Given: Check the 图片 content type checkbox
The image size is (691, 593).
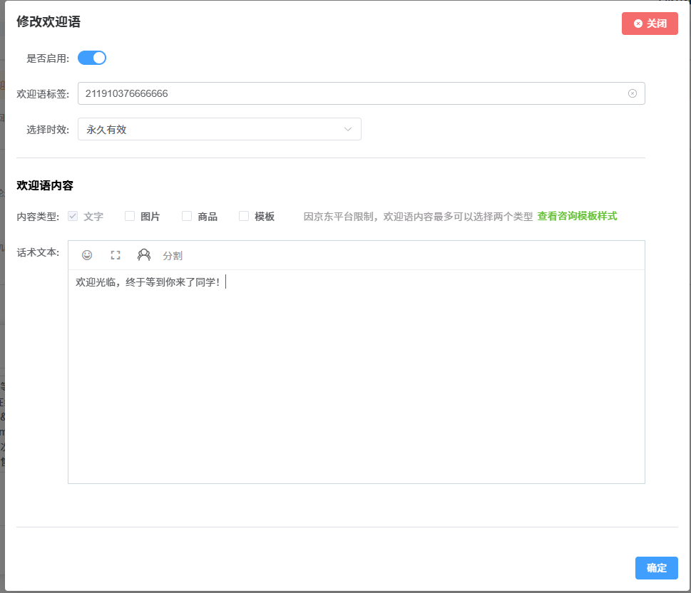Looking at the screenshot, I should (130, 216).
